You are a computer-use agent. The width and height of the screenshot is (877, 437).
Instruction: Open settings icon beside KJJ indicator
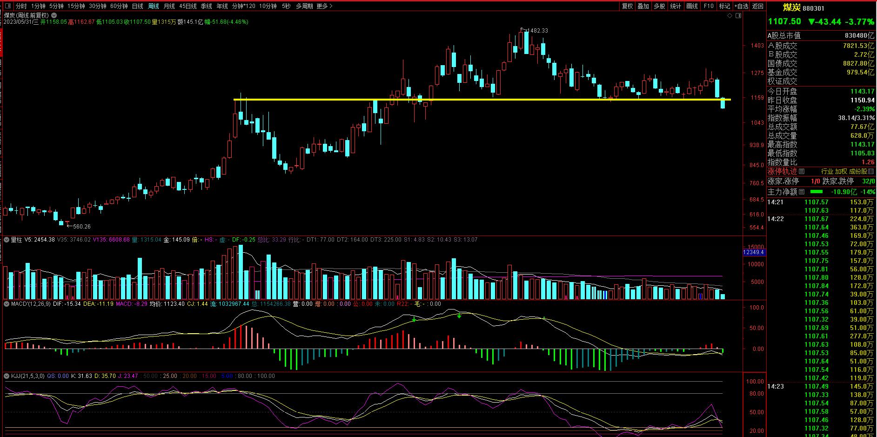(x=7, y=376)
